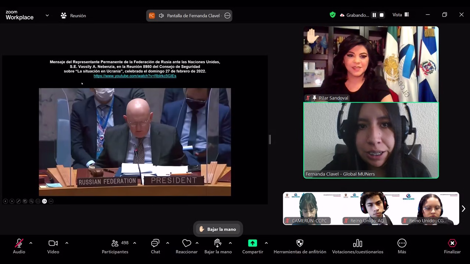Open the Reunión menu
470x264 pixels.
73,16
